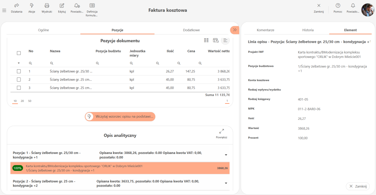This screenshot has height=195, width=376.
Task: Open the column chooser icon
Action: (206, 40)
